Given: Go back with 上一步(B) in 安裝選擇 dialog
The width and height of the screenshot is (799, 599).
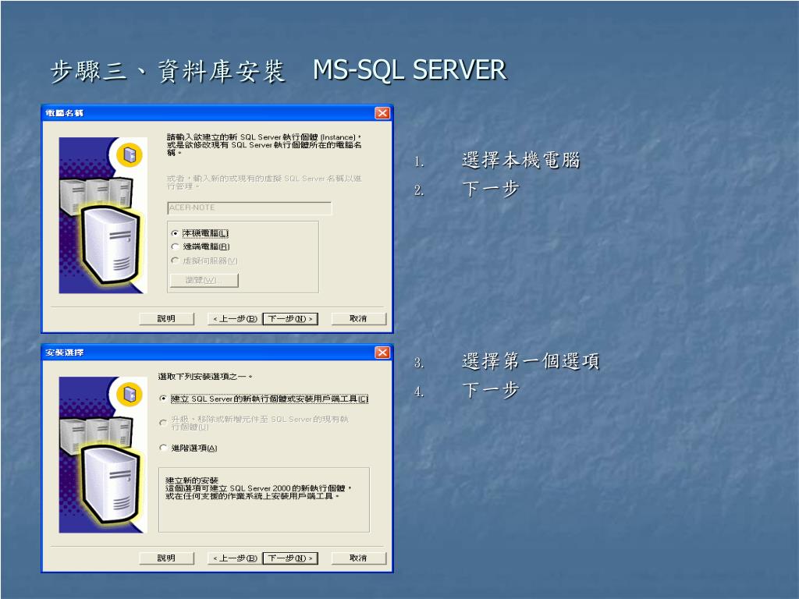Looking at the screenshot, I should tap(235, 558).
